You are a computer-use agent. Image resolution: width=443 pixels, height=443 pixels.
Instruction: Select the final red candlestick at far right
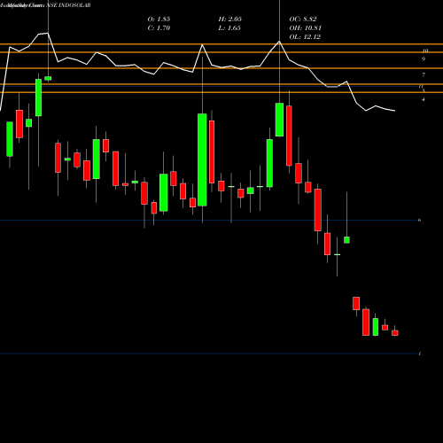pos(395,333)
